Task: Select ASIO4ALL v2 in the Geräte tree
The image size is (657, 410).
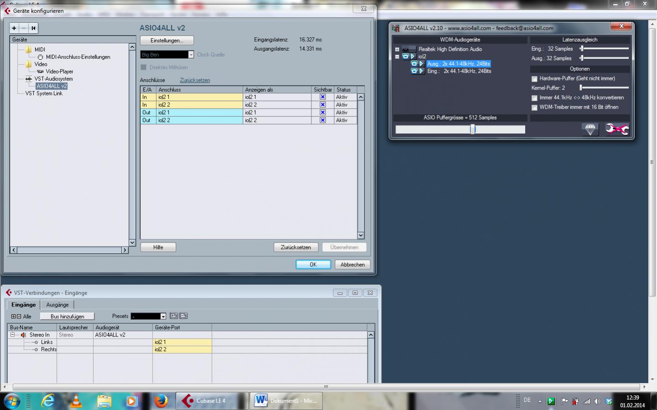Action: [52, 86]
